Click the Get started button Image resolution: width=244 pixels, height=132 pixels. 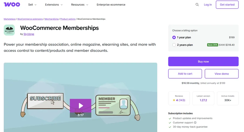(x=227, y=5)
